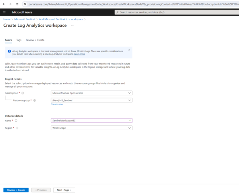Switch to the Review + Create tab
Screen dimensions: 239x194
pyautogui.click(x=35, y=40)
